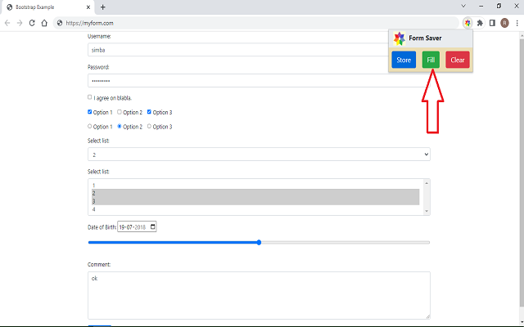Toggle the browser side panel icon

pyautogui.click(x=492, y=23)
